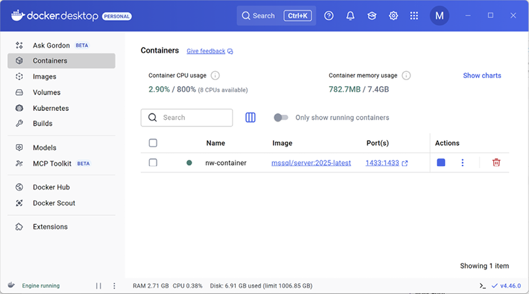Click Show charts
The width and height of the screenshot is (529, 294).
482,76
